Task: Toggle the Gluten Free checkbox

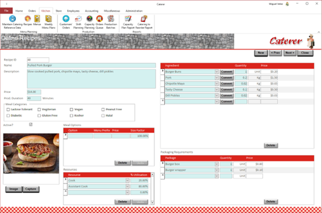Action: click(39, 116)
